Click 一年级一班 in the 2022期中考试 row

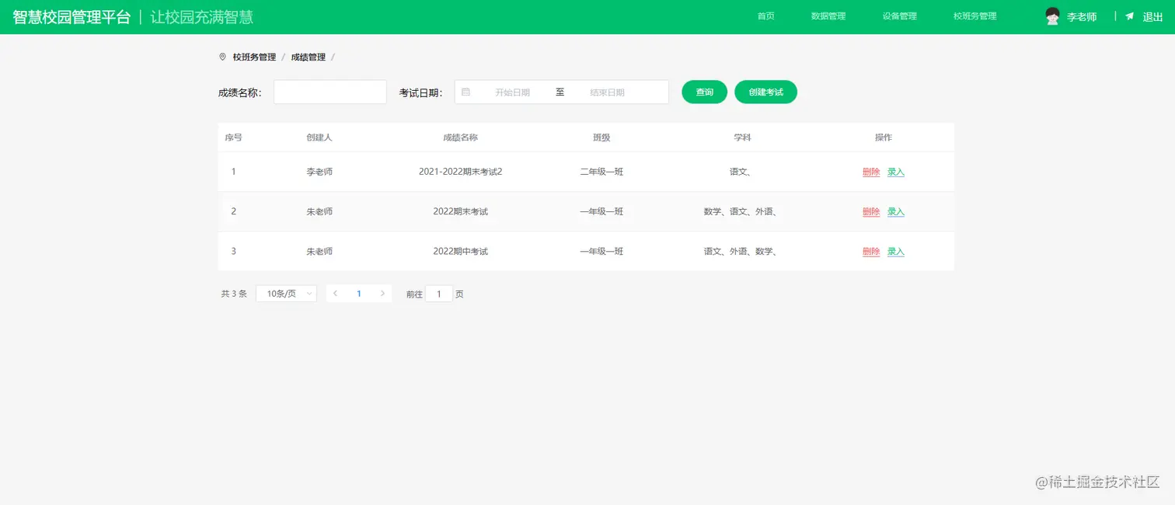(x=601, y=251)
